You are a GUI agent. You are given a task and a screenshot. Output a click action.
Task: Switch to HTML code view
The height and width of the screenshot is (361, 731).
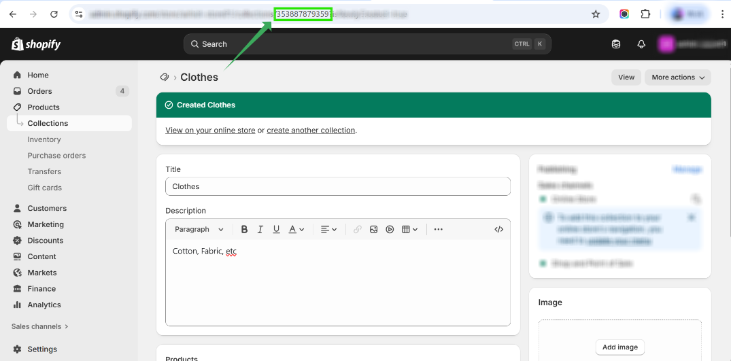(x=499, y=229)
